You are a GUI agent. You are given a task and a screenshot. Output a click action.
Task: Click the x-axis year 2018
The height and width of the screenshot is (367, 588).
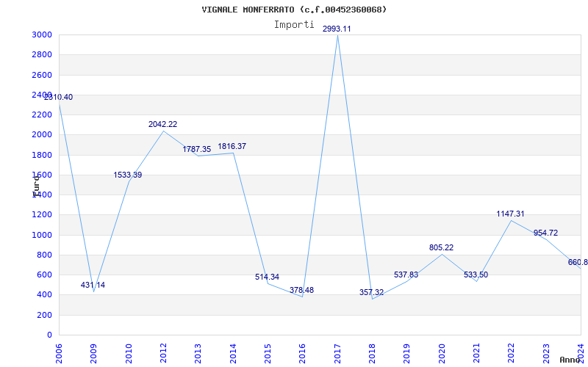(x=372, y=352)
